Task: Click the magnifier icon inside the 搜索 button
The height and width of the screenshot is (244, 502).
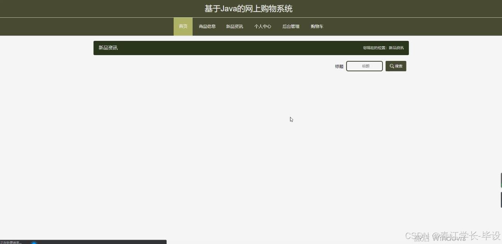Action: coord(392,66)
